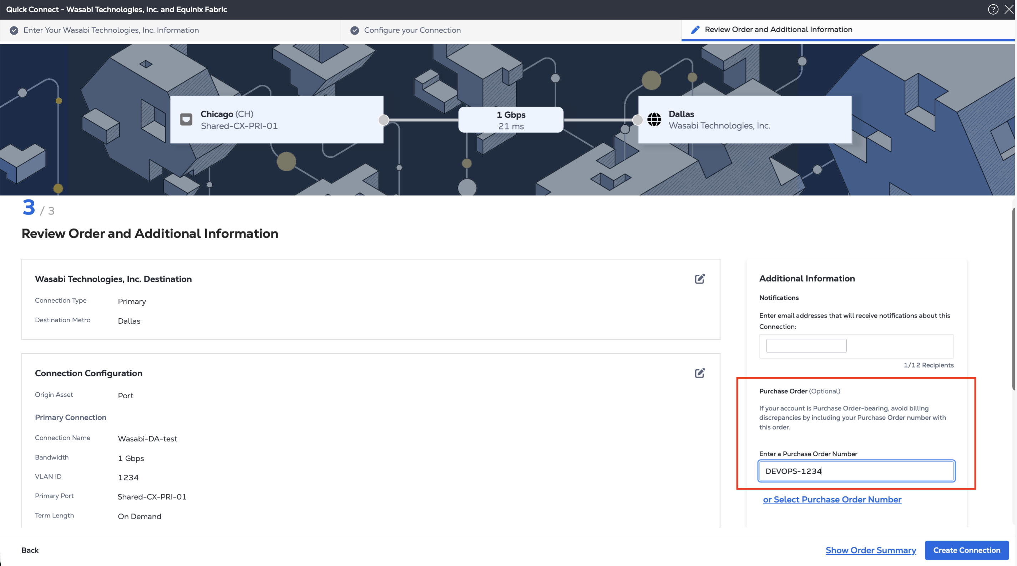Select Bandwidth value '1 Gbps' in configuration
Viewport: 1017px width, 566px height.
point(131,458)
